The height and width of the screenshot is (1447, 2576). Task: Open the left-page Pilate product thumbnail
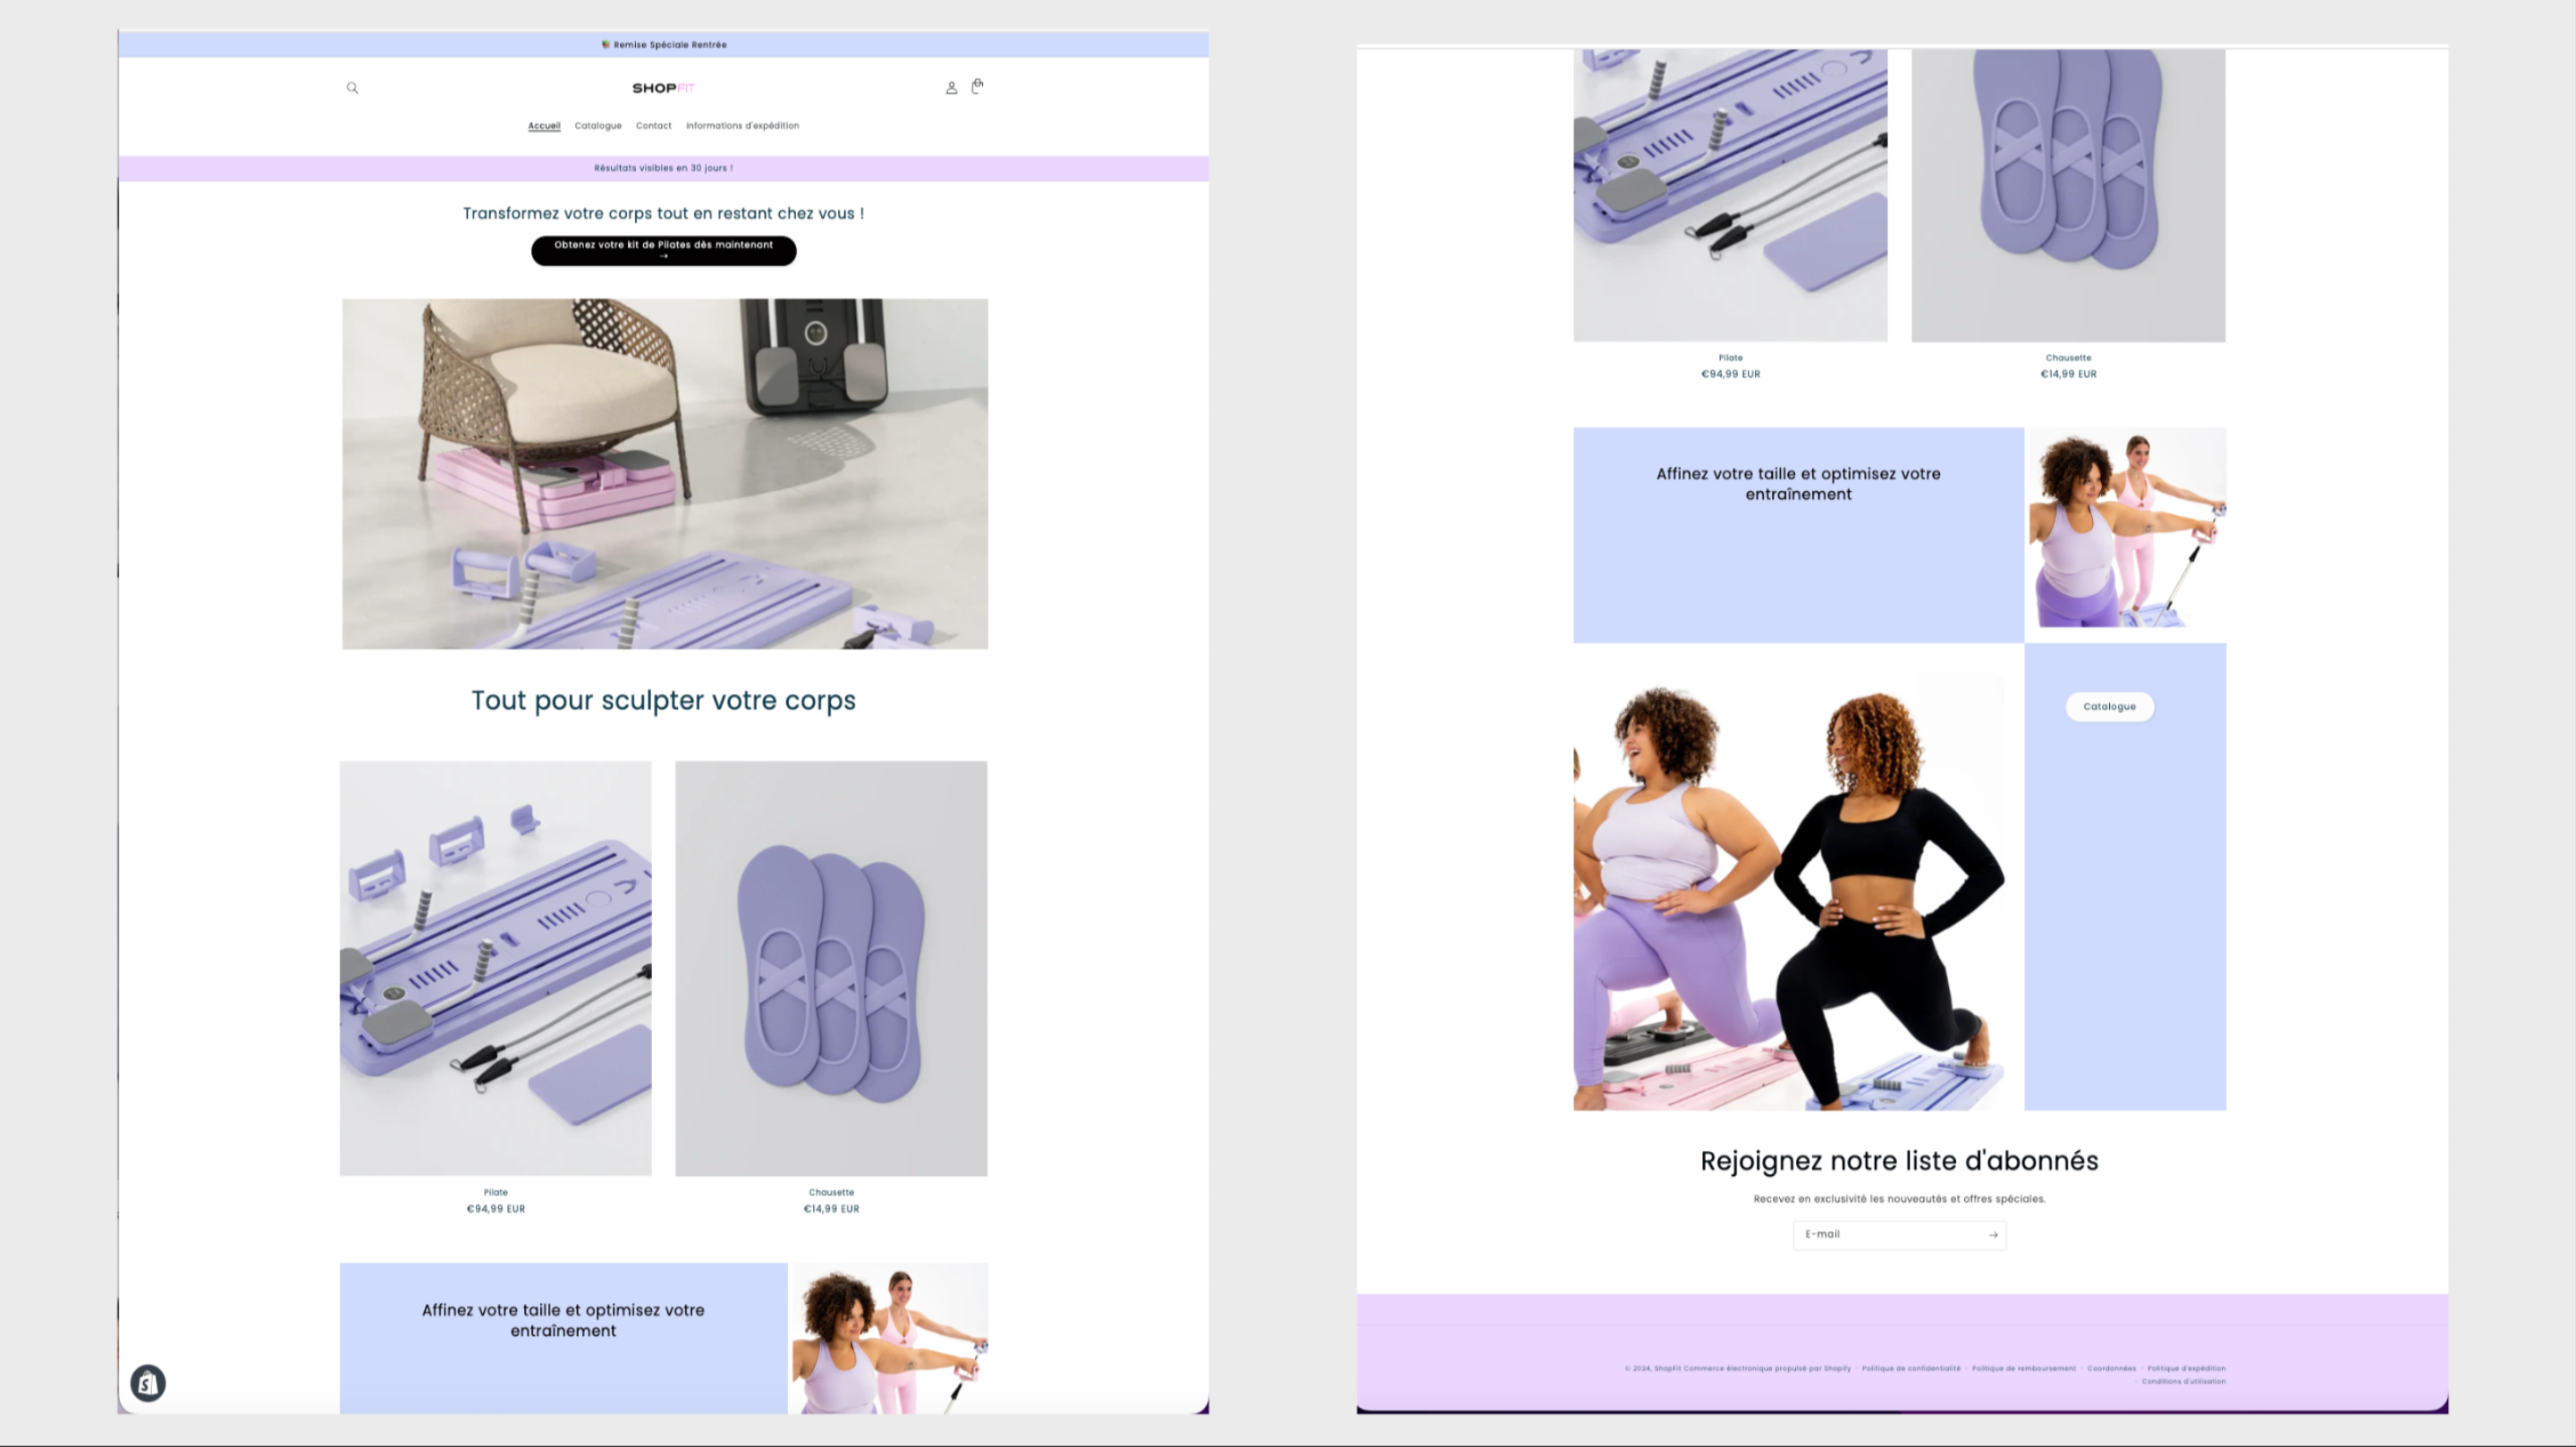(495, 967)
